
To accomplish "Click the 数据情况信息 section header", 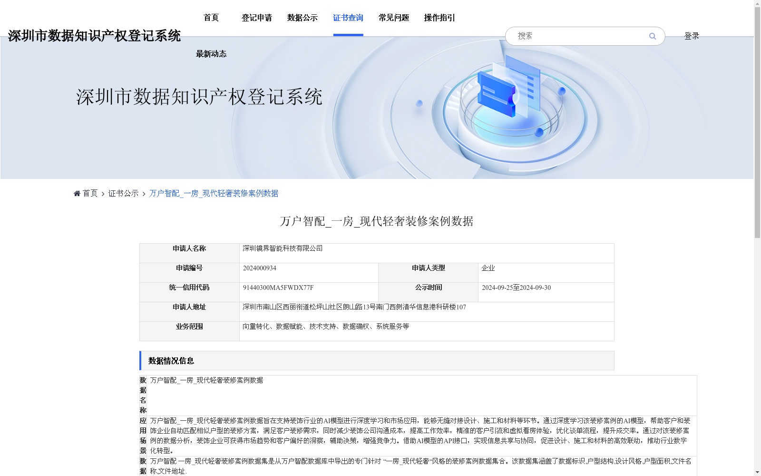I will [377, 361].
